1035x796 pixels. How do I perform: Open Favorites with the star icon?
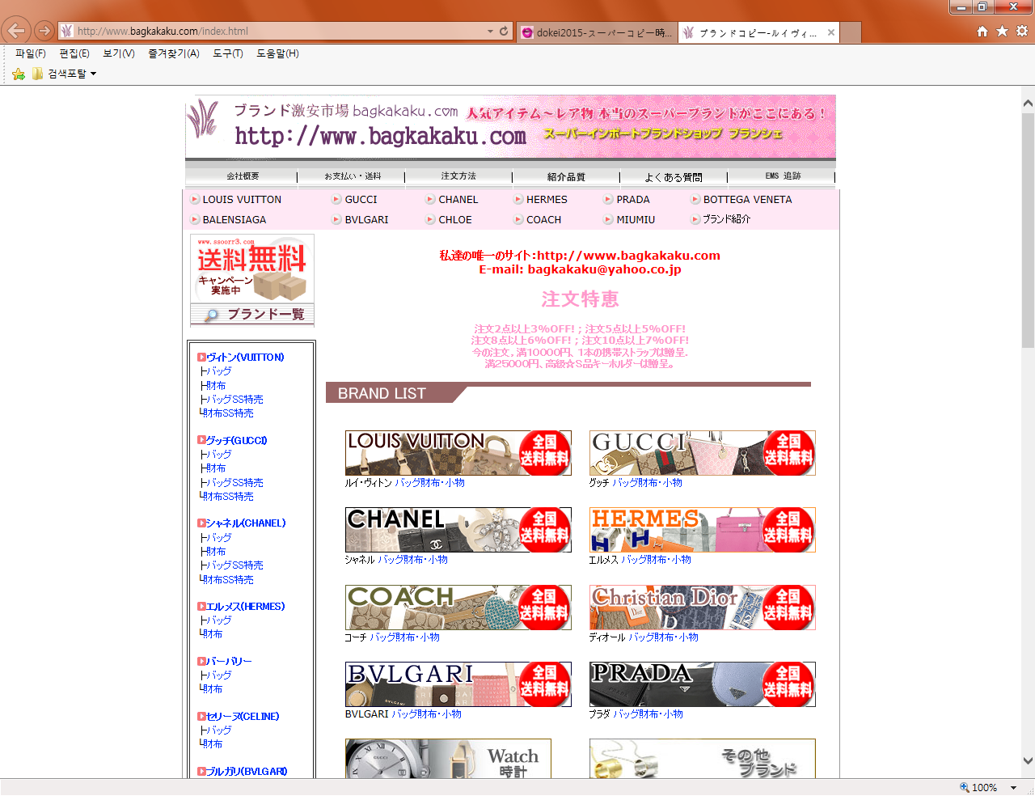tap(1002, 31)
